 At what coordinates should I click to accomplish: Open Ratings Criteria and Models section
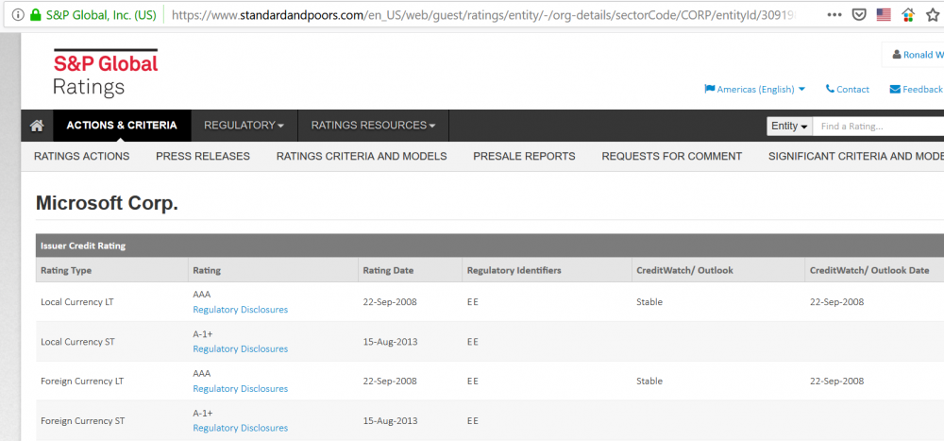click(362, 156)
